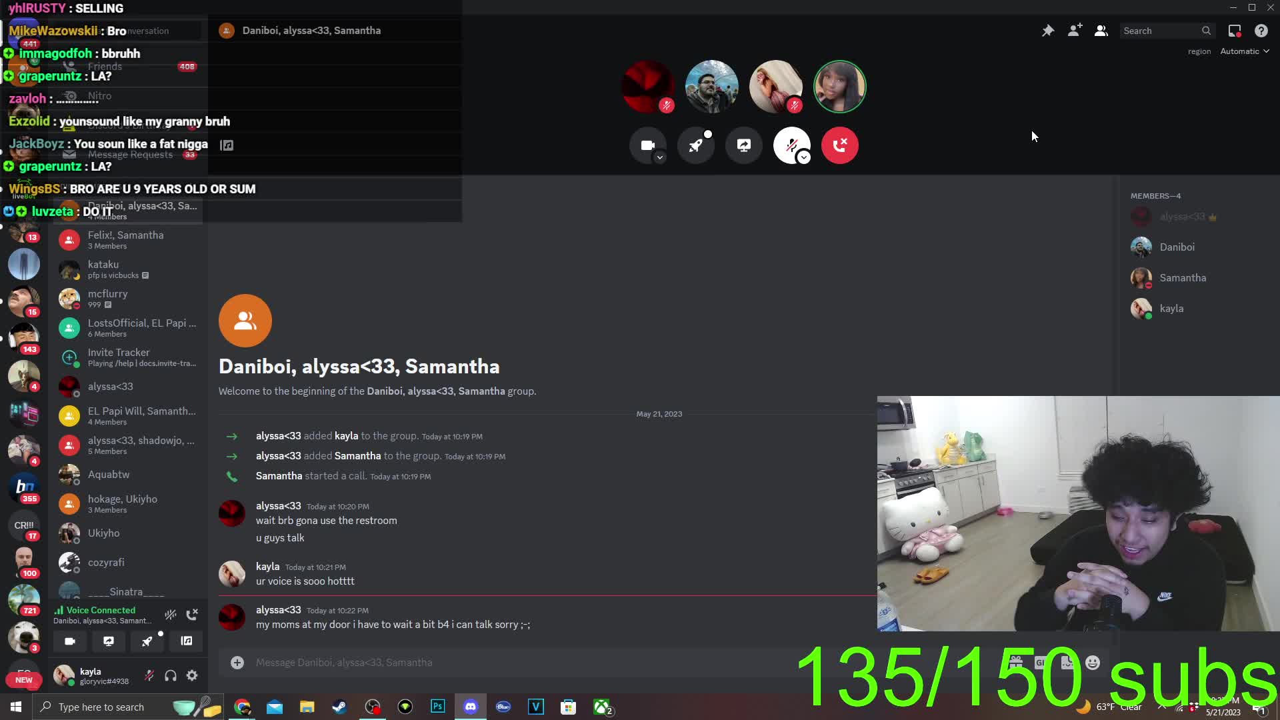Start an activity with rocket button in call
1280x720 pixels.
click(x=695, y=145)
